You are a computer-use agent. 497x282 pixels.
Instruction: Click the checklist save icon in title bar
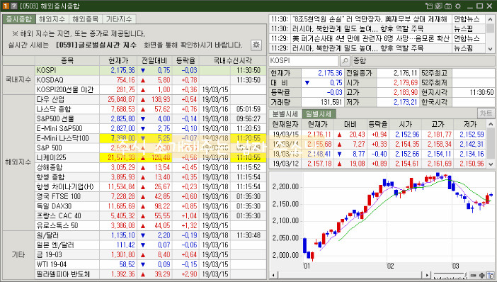coord(438,6)
